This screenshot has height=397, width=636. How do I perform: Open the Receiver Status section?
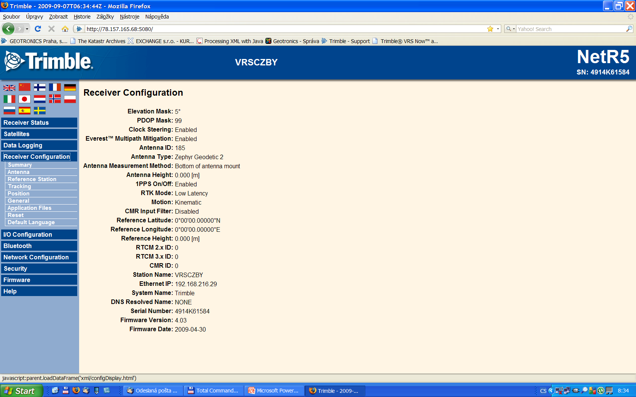(x=39, y=123)
